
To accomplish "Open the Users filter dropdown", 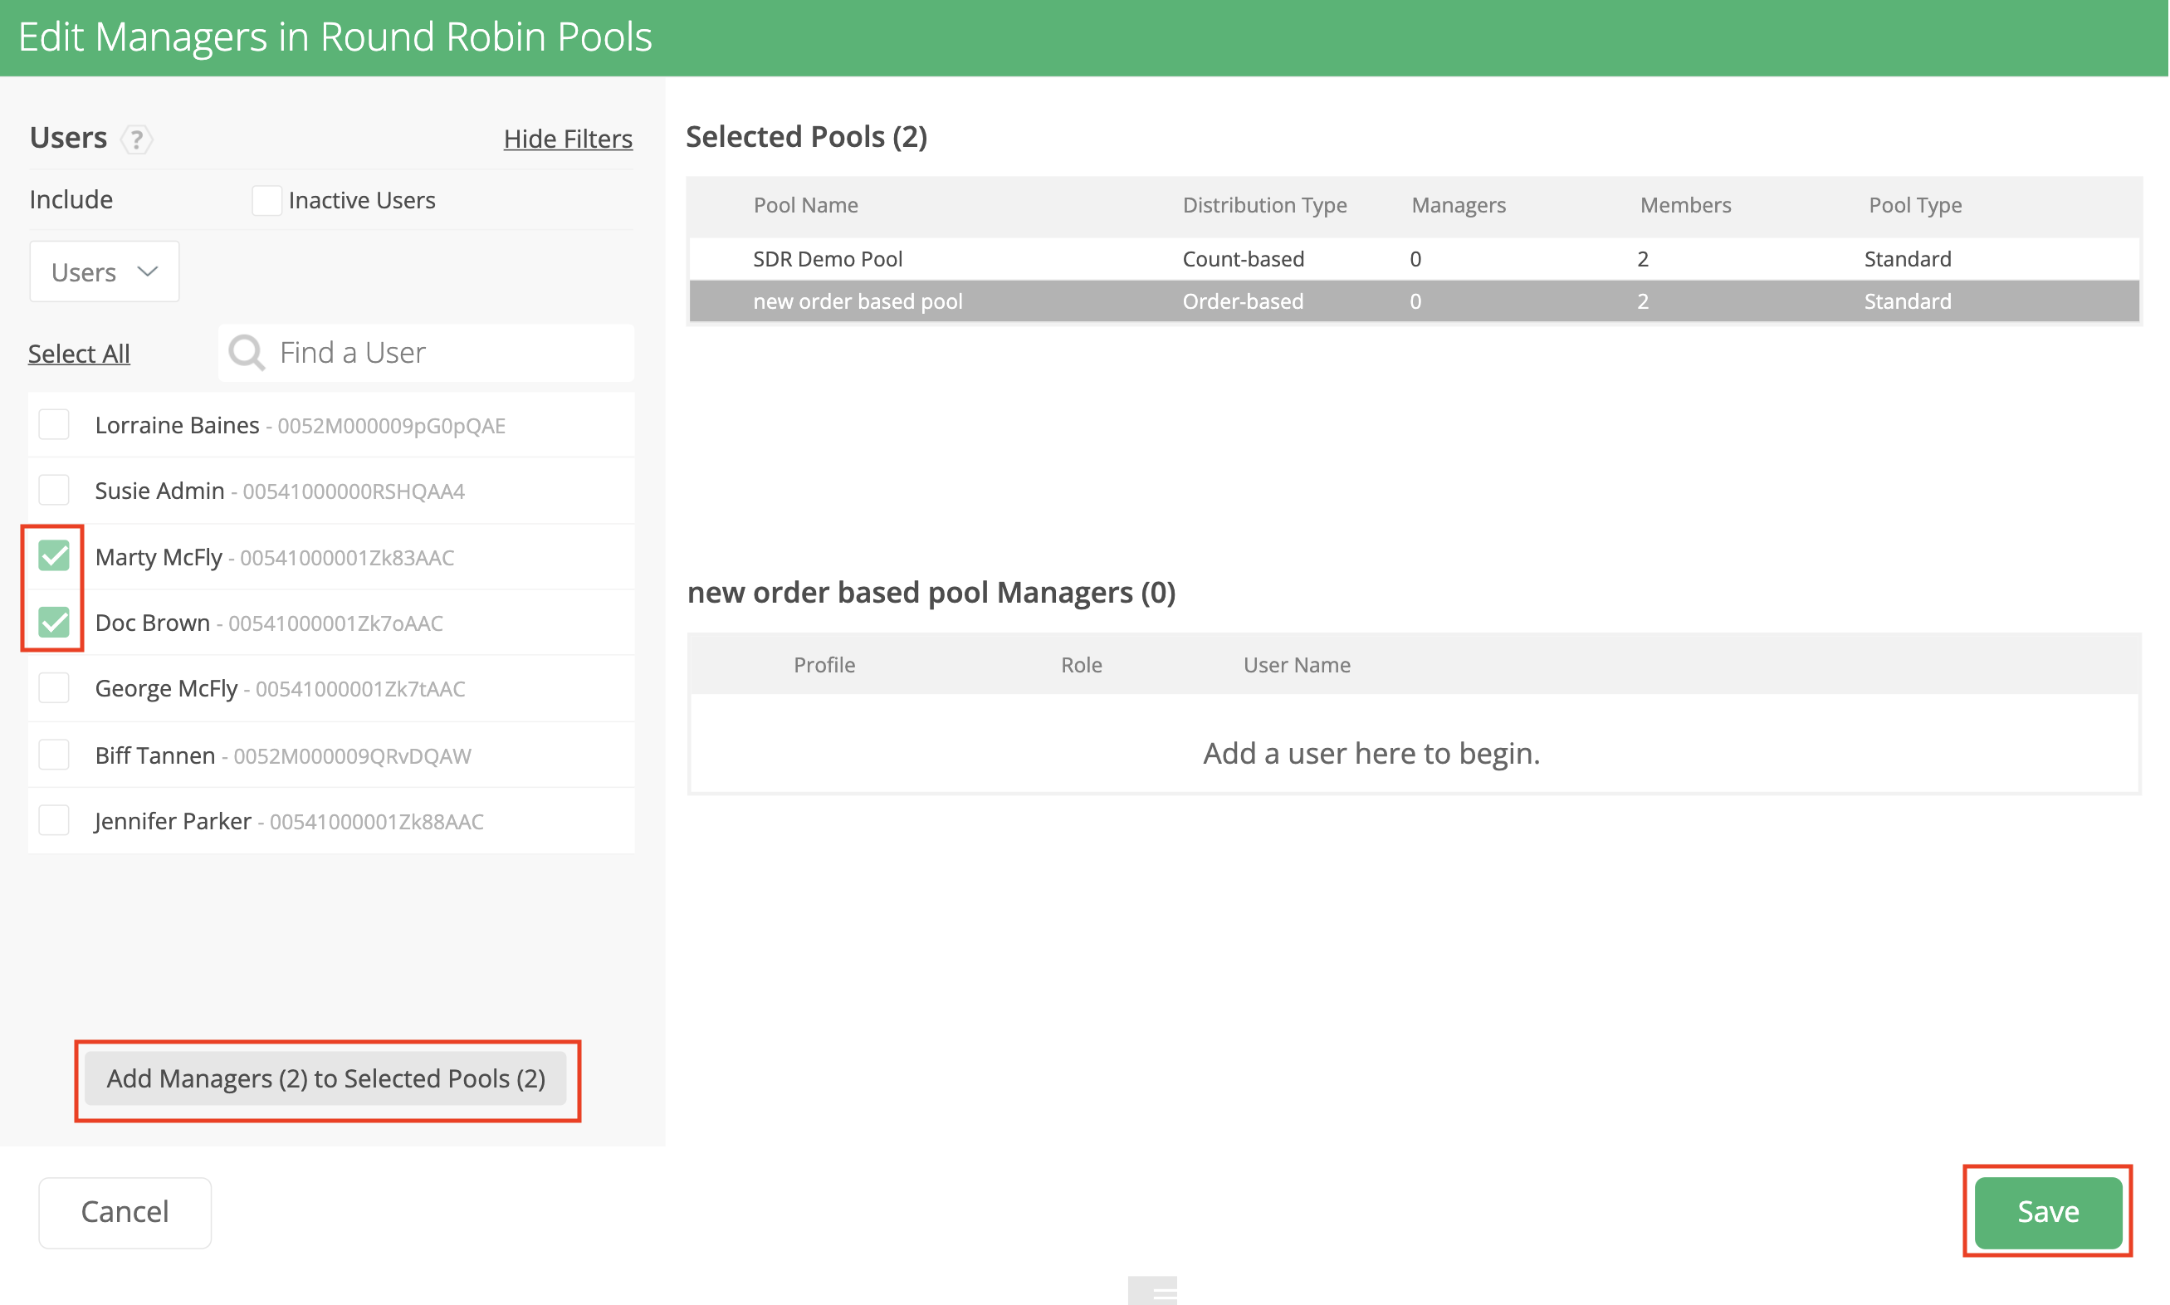I will coord(104,271).
